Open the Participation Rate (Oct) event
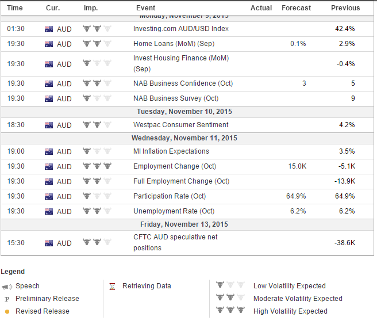The width and height of the screenshot is (377, 324). [x=170, y=196]
